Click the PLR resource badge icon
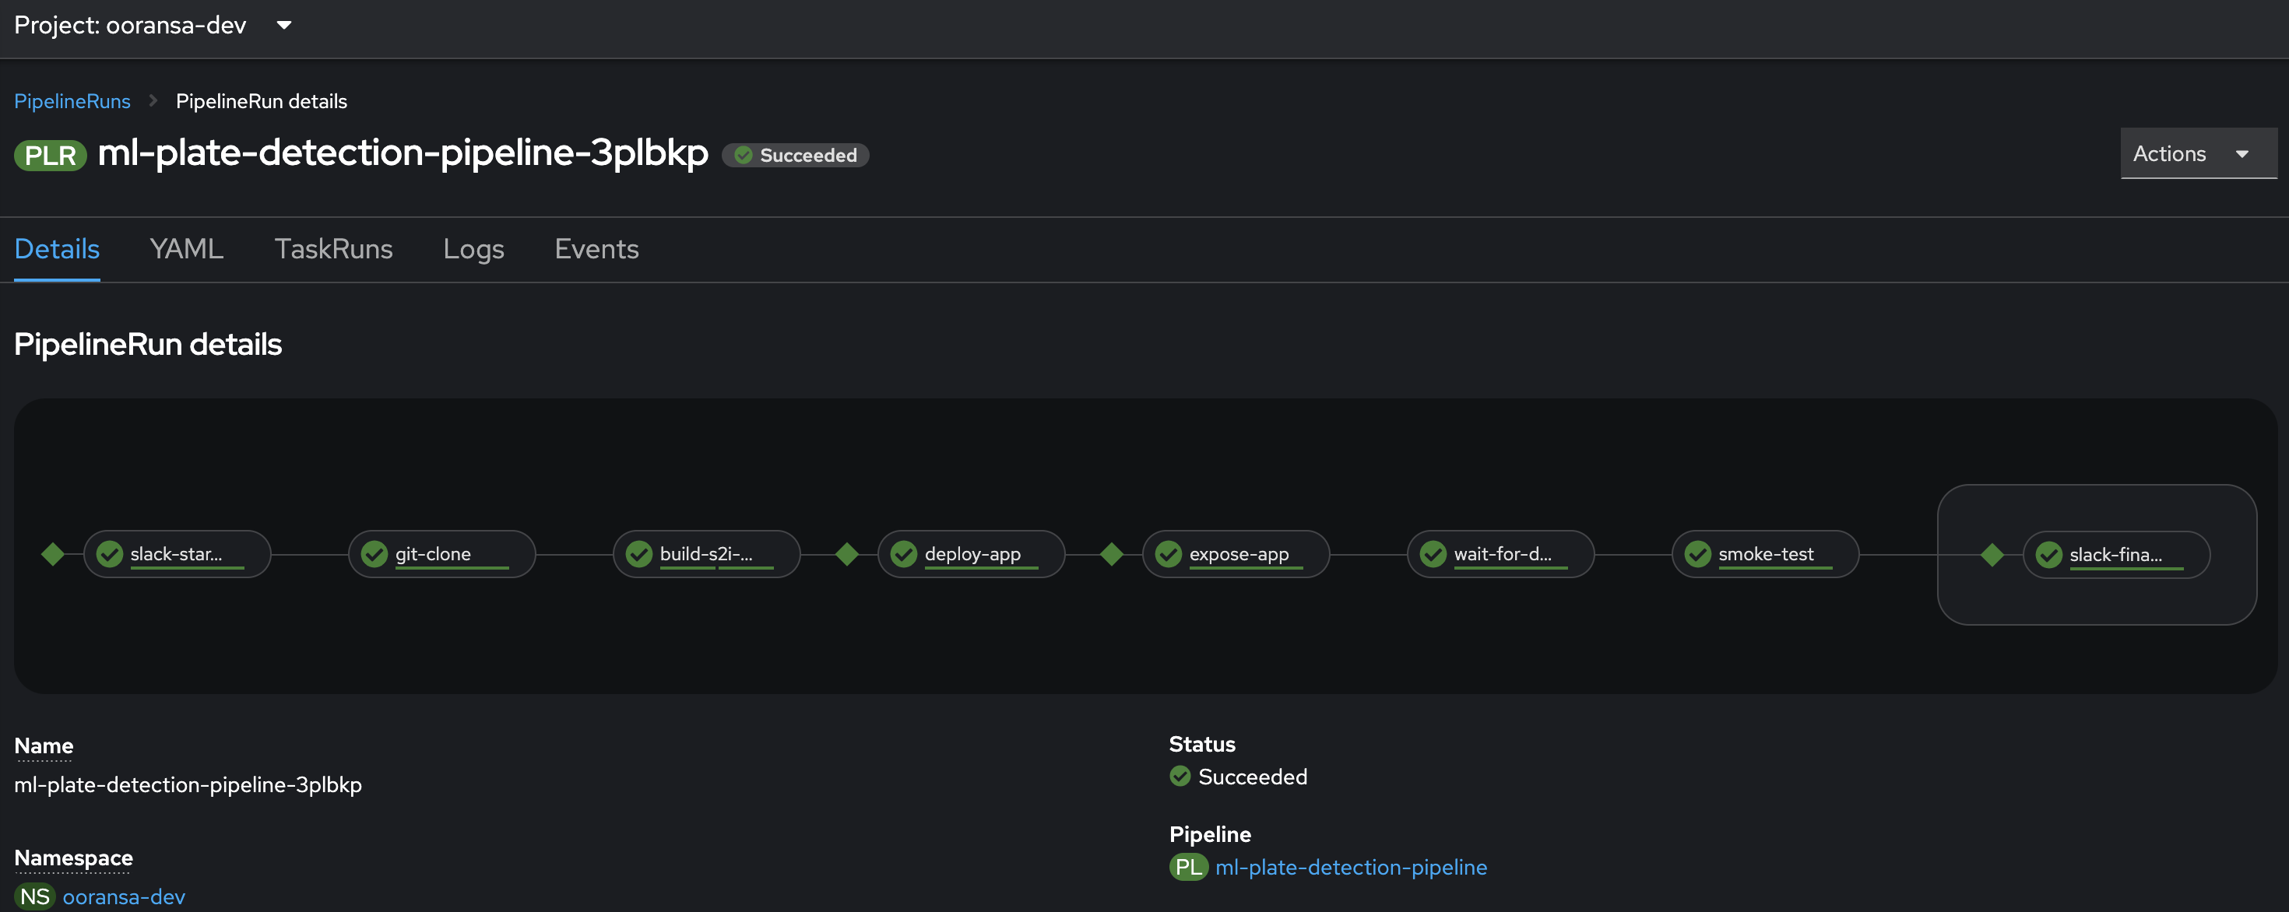 point(51,156)
